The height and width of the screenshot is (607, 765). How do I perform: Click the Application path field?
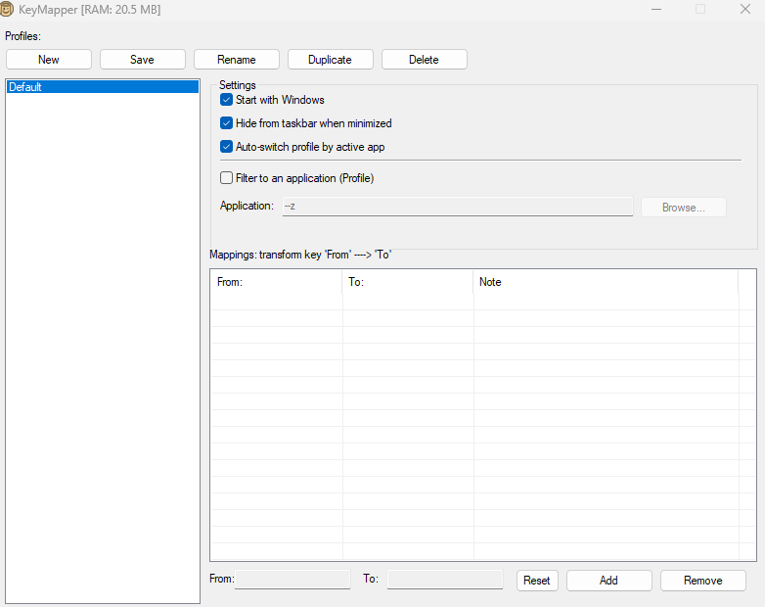[x=458, y=207]
